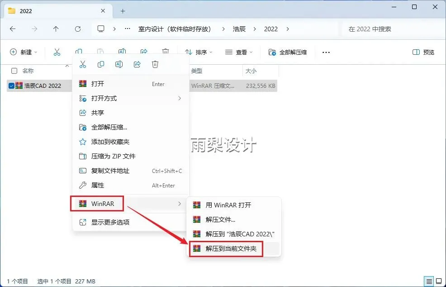Click the Delete trash icon in context menu
The width and height of the screenshot is (446, 287).
click(155, 64)
